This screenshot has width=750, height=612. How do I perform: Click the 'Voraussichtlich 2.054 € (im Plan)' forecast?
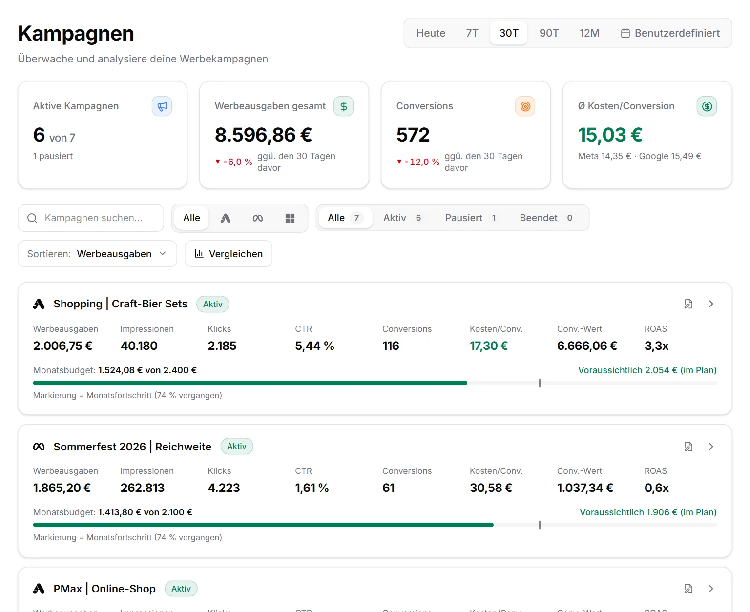[x=647, y=370]
